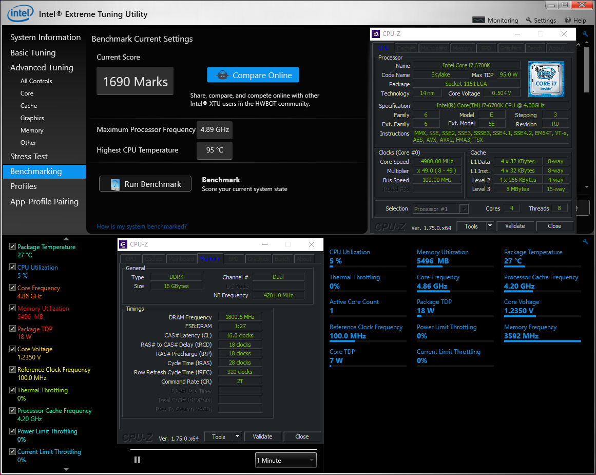Click the CPU-Z title icon in upper window
Image resolution: width=596 pixels, height=475 pixels.
coord(376,34)
